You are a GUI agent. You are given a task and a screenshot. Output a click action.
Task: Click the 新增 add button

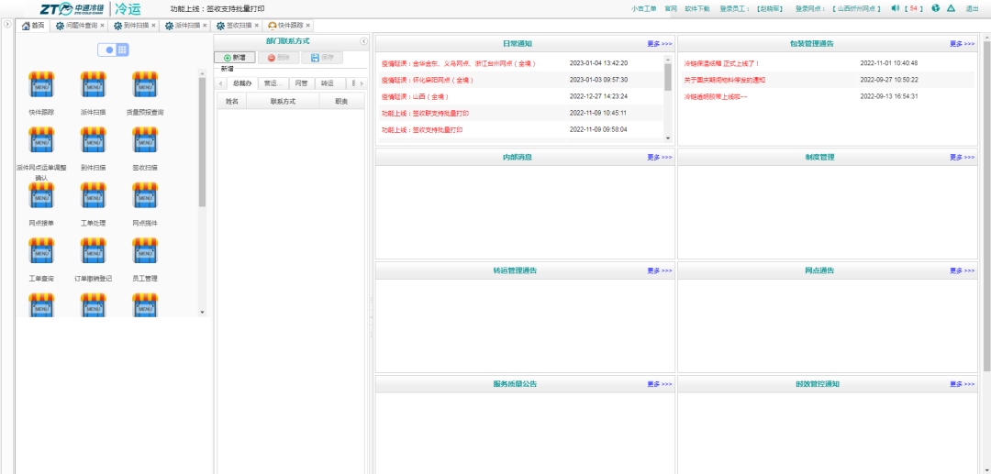pos(235,58)
